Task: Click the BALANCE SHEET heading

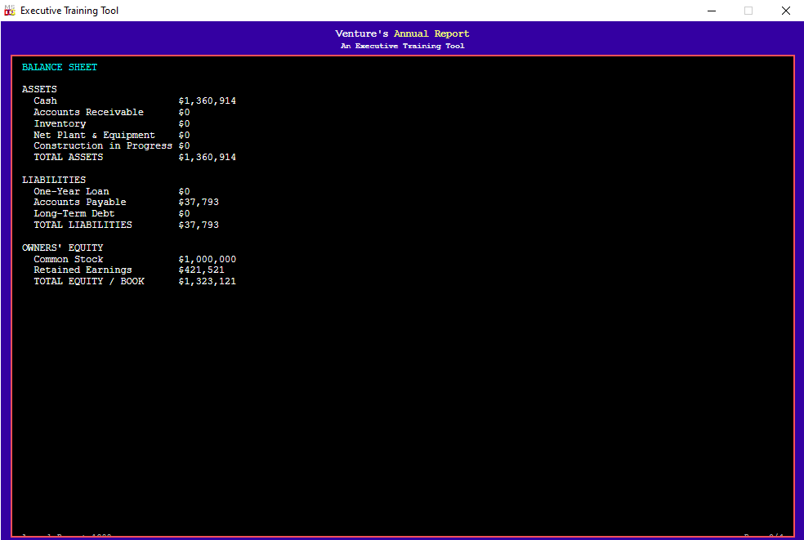Action: pos(60,67)
